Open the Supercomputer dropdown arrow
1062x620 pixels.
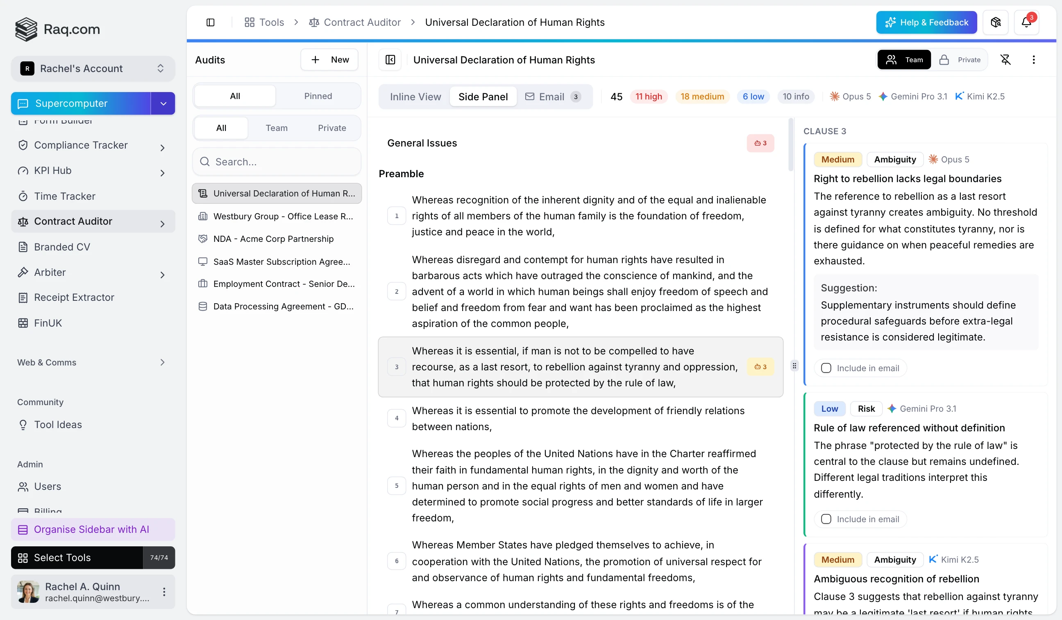(x=163, y=104)
